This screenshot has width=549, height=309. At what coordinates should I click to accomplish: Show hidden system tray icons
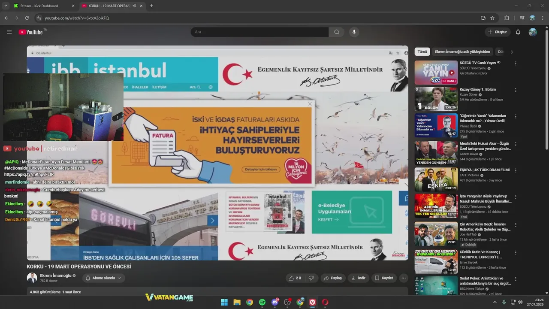coord(495,302)
